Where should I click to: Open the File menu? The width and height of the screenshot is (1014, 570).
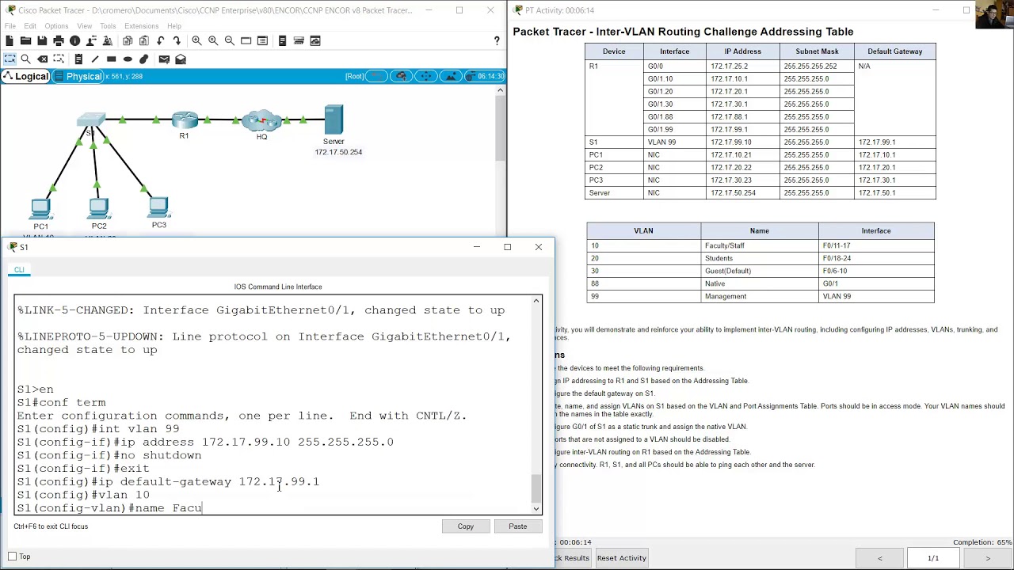click(10, 26)
